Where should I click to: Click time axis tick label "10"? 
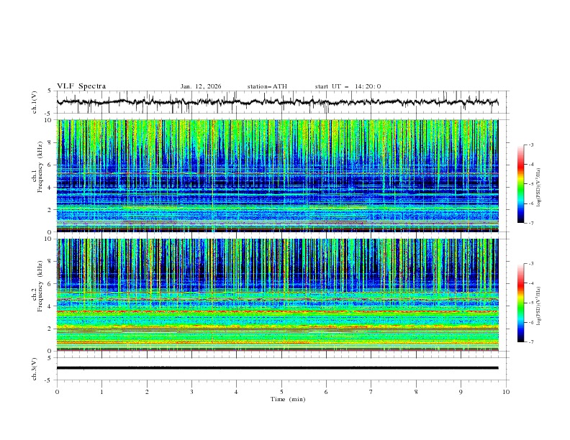click(x=506, y=392)
